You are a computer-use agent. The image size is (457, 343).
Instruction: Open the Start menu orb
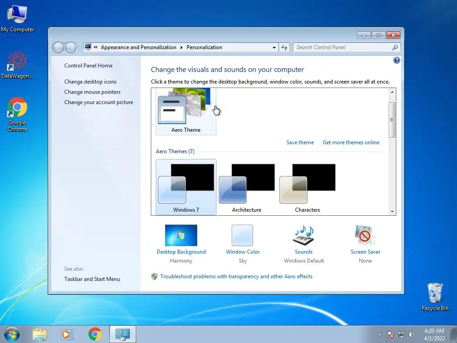tap(12, 334)
